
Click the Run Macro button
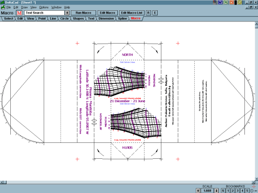coord(83,13)
